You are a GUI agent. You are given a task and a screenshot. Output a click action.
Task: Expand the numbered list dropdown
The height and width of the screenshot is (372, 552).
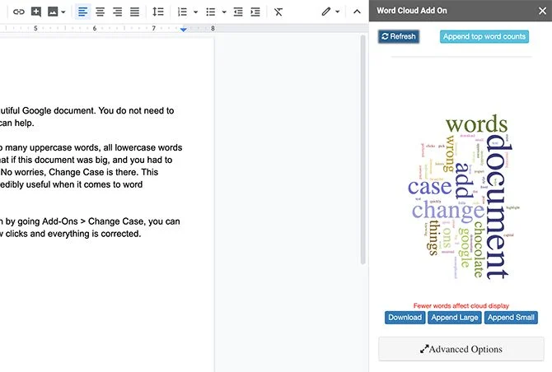(x=196, y=12)
